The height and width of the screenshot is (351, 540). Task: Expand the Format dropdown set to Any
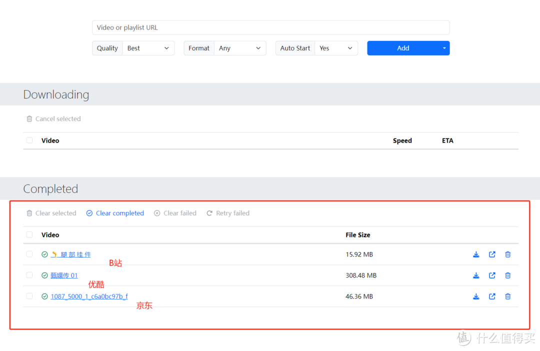click(x=240, y=48)
